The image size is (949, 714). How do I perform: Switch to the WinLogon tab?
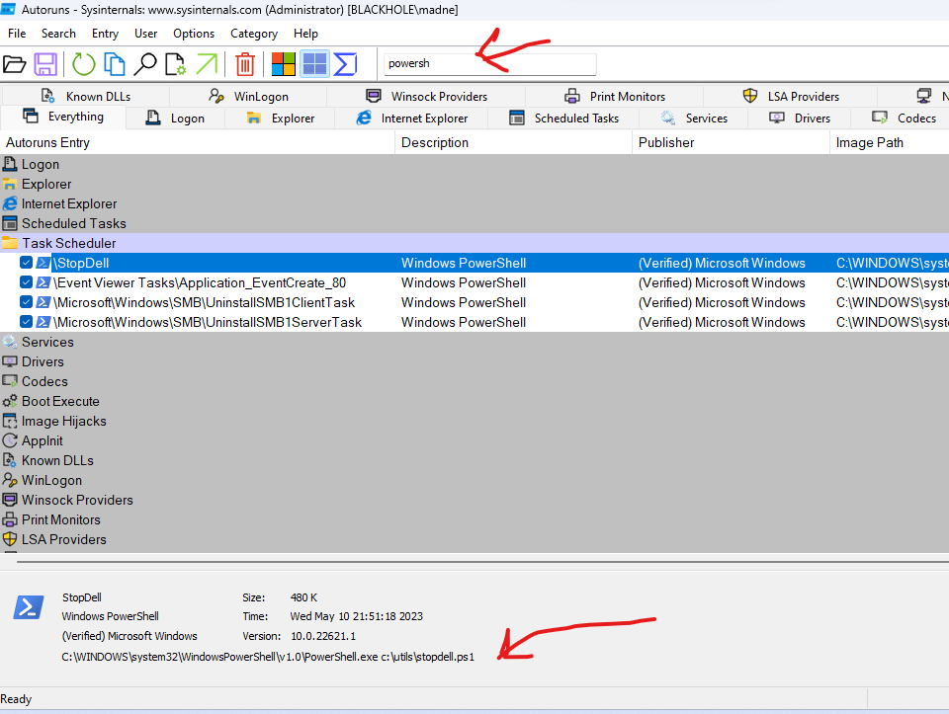(248, 96)
